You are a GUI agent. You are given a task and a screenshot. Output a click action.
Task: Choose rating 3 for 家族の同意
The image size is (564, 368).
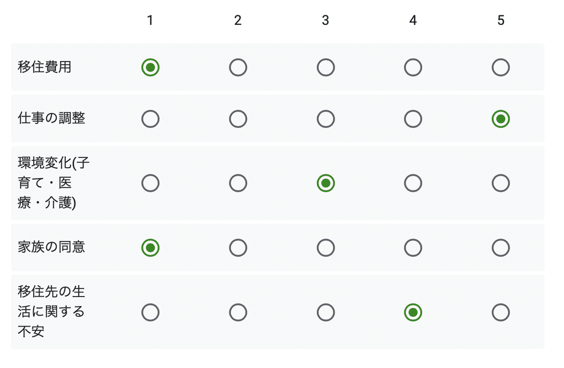[x=326, y=248]
